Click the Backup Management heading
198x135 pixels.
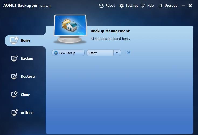point(110,31)
